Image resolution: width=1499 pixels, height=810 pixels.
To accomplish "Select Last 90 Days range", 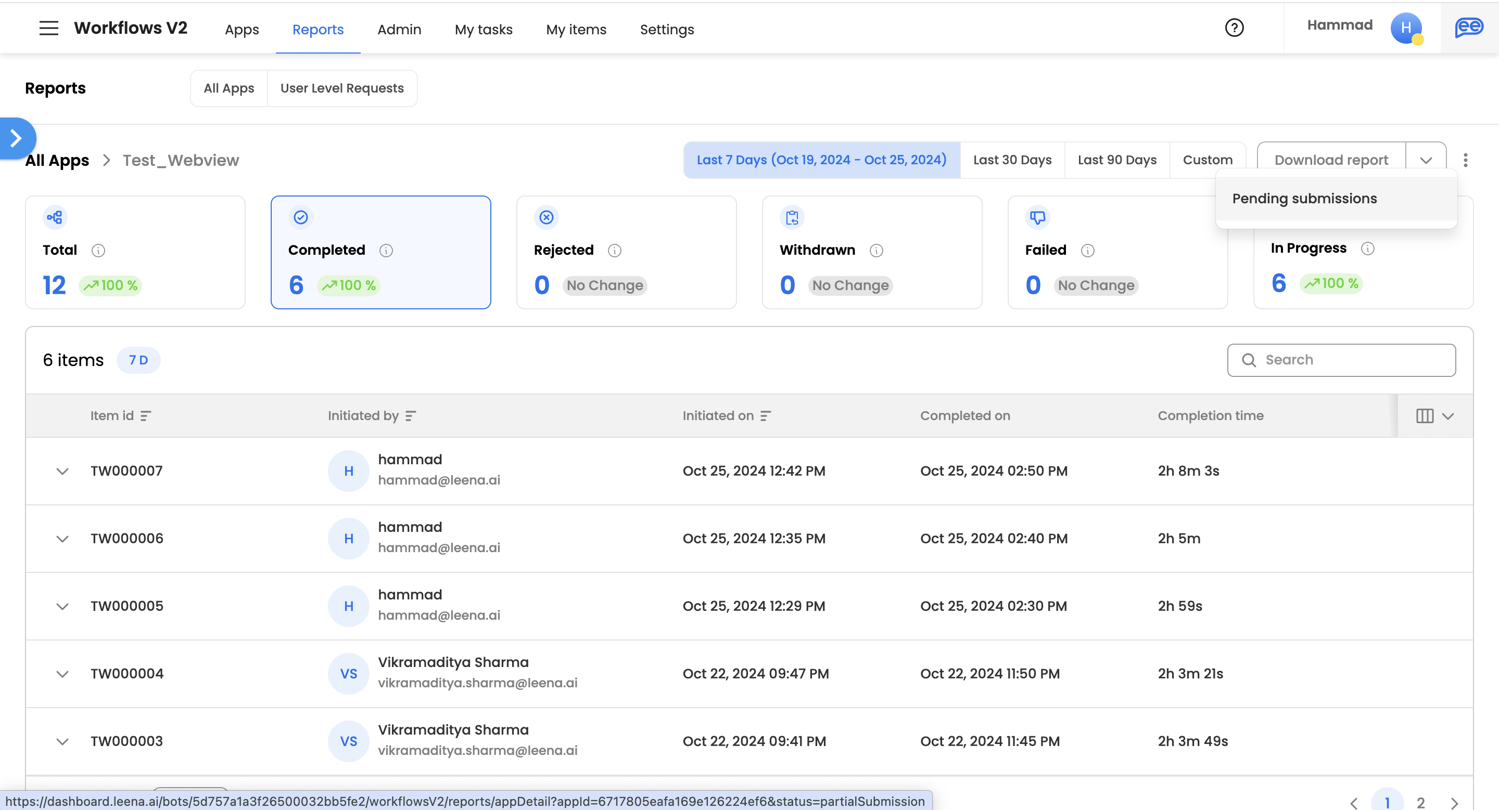I will (x=1116, y=160).
